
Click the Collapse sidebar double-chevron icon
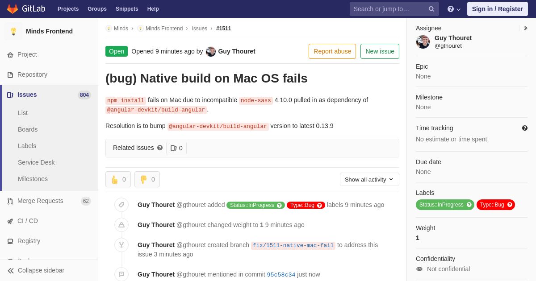(x=11, y=270)
